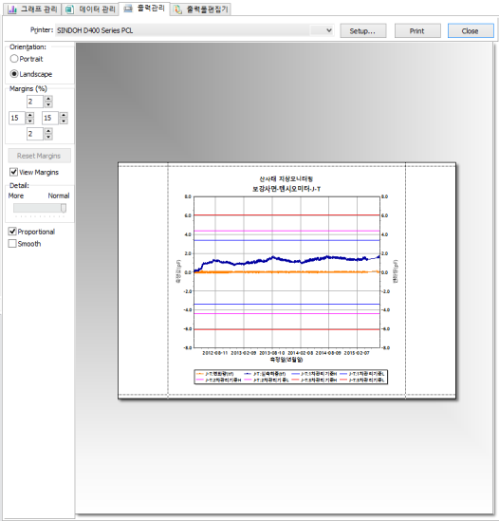Click the printer icon on output tab
The image size is (499, 521).
128,9
